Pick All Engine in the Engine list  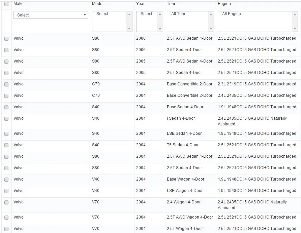[x=231, y=14]
